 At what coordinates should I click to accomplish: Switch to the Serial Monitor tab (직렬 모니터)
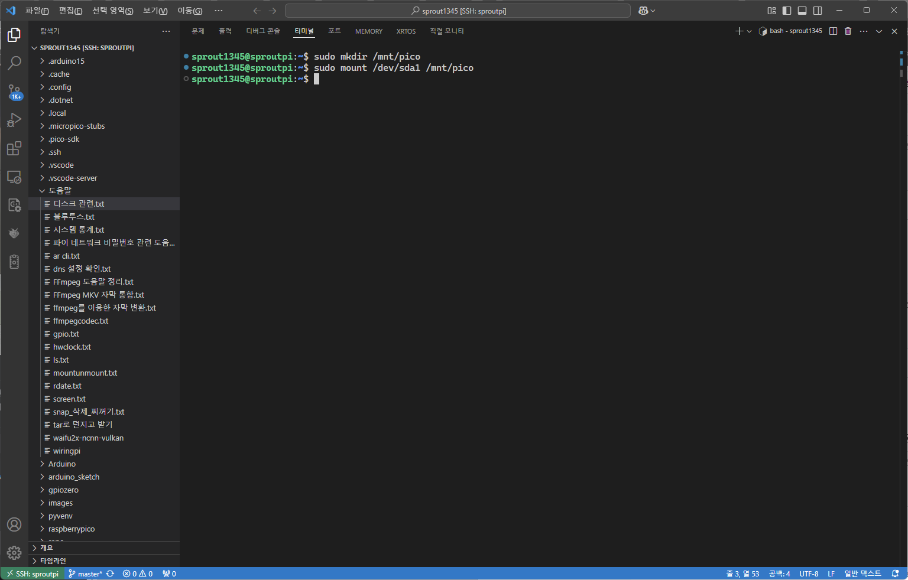[x=447, y=31]
